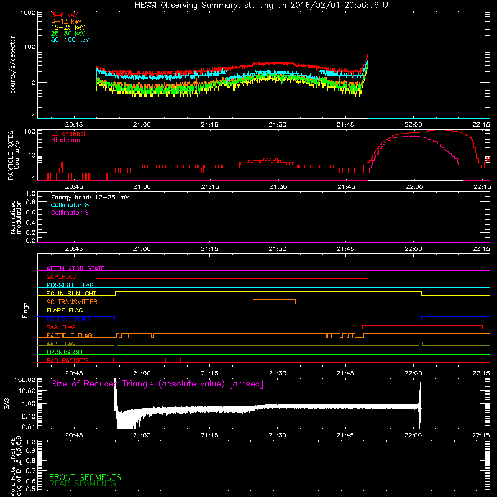Click the Energy band: 12-25 keV text
Image resolution: width=497 pixels, height=497 pixels.
pyautogui.click(x=90, y=198)
